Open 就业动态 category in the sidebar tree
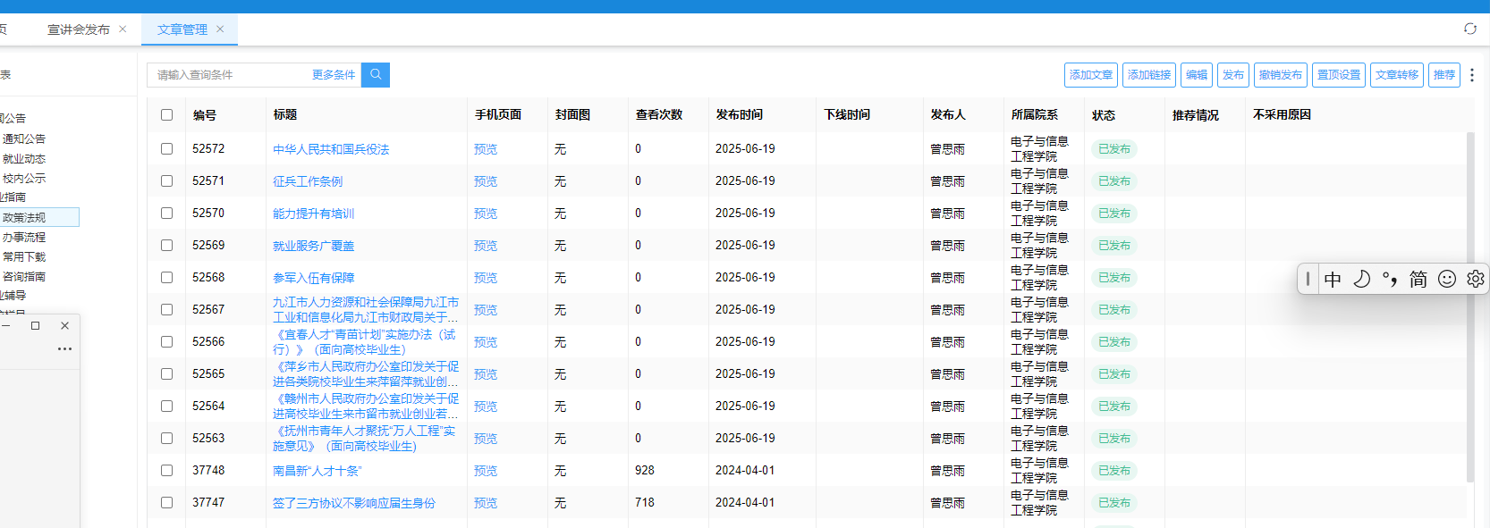Screen dimensions: 1490x528 point(24,159)
